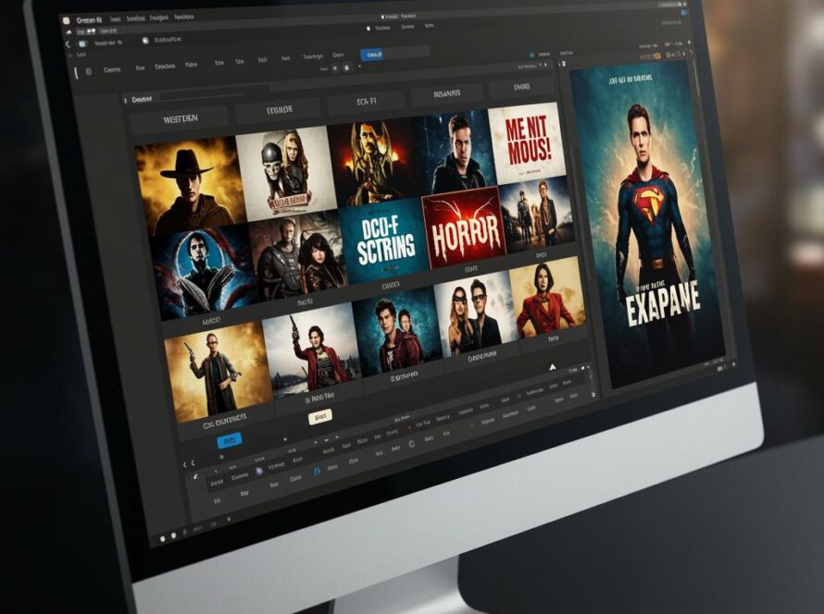Click the blue highlighted button in top toolbar
This screenshot has height=614, width=824.
[372, 55]
